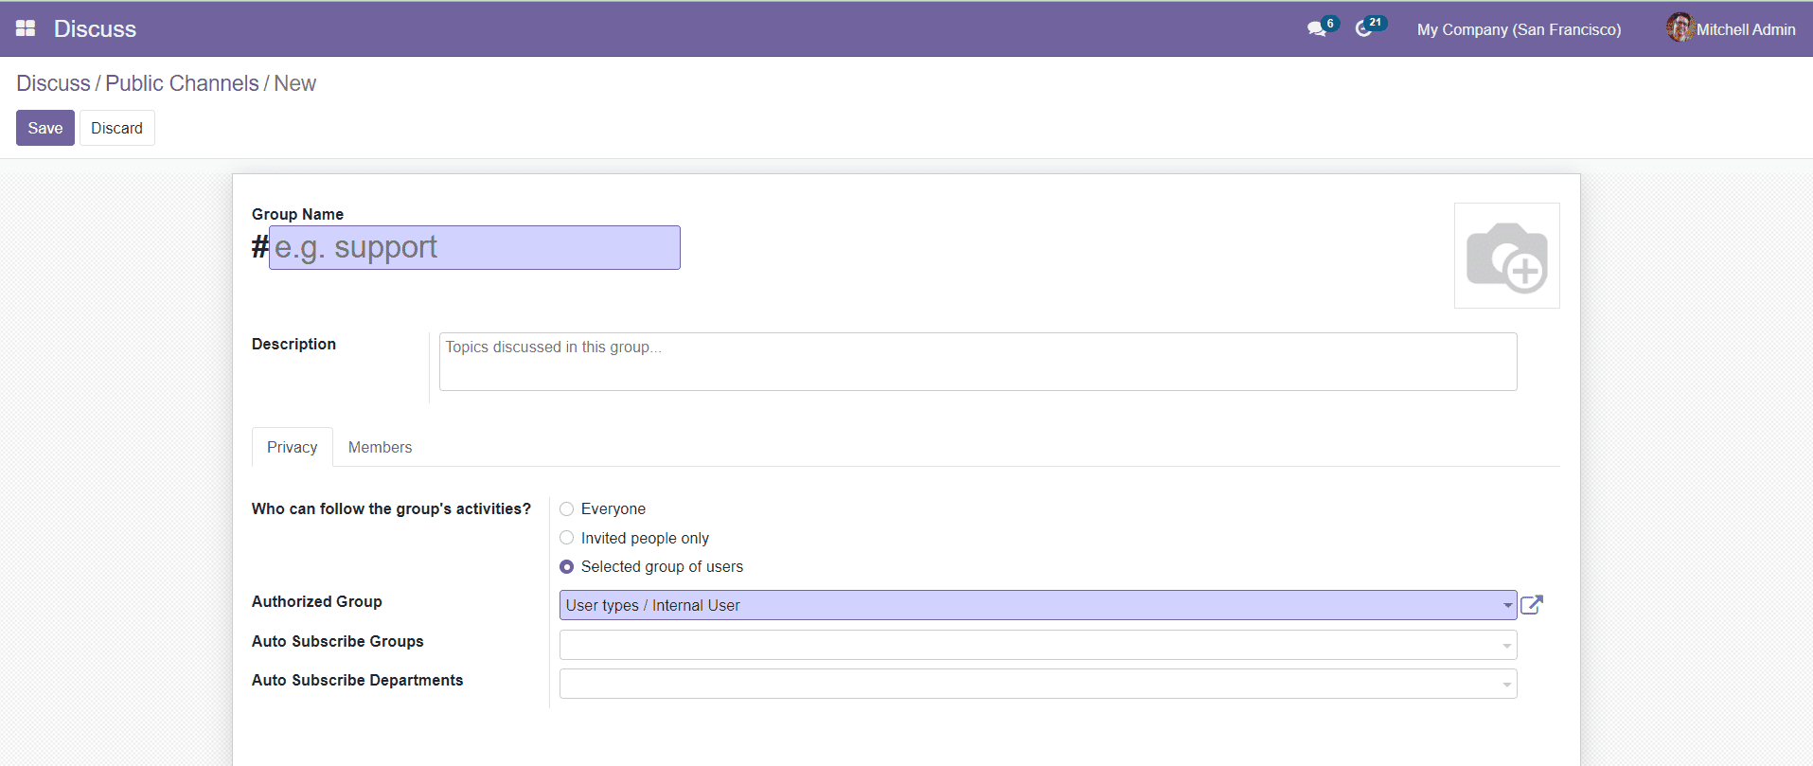The height and width of the screenshot is (766, 1813).
Task: Open the My Company (San Francisco) switcher
Action: pyautogui.click(x=1519, y=29)
